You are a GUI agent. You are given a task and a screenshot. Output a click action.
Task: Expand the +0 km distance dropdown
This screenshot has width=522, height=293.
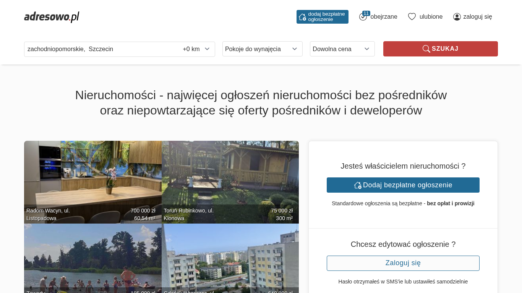pos(196,49)
